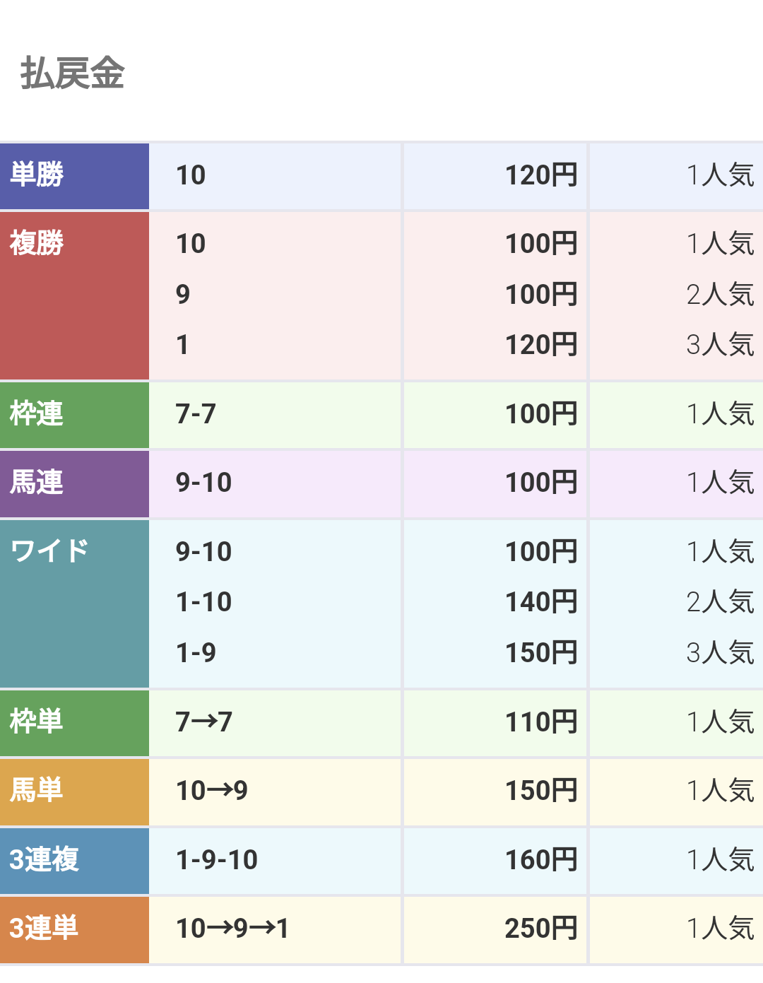Click the 1-10 wide combination

click(x=203, y=602)
